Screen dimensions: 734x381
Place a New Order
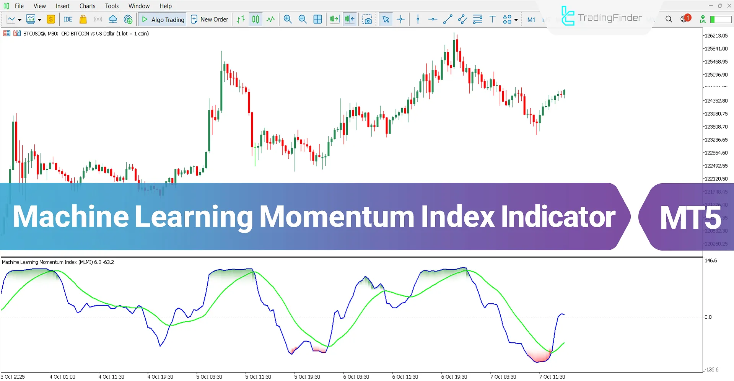pyautogui.click(x=209, y=19)
